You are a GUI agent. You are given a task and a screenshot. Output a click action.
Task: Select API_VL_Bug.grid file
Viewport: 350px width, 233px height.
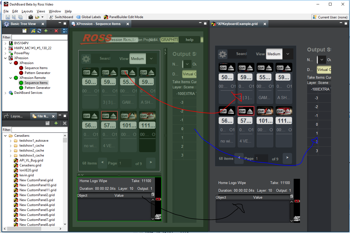pos(31,160)
